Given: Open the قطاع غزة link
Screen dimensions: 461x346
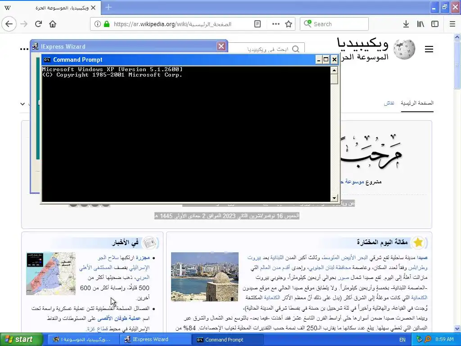Looking at the screenshot, I should (97, 328).
